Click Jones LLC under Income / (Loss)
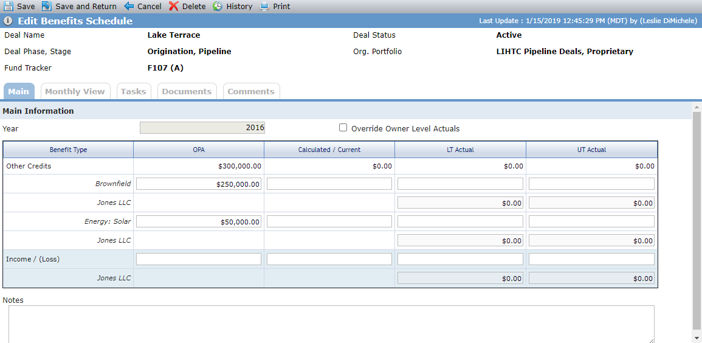The height and width of the screenshot is (343, 702). (x=114, y=278)
